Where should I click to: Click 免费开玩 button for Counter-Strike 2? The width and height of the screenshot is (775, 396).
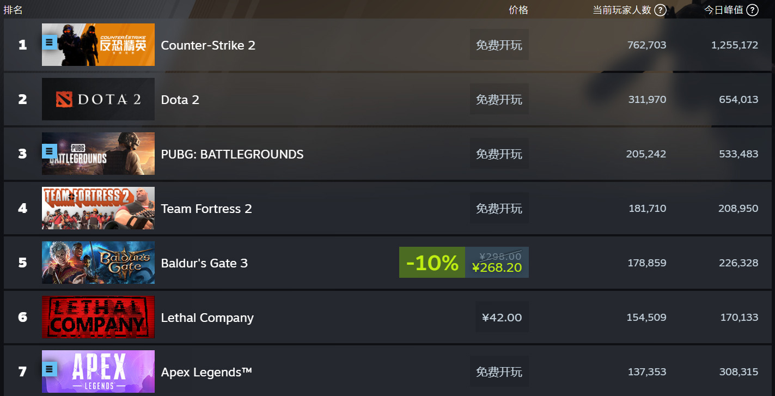499,45
